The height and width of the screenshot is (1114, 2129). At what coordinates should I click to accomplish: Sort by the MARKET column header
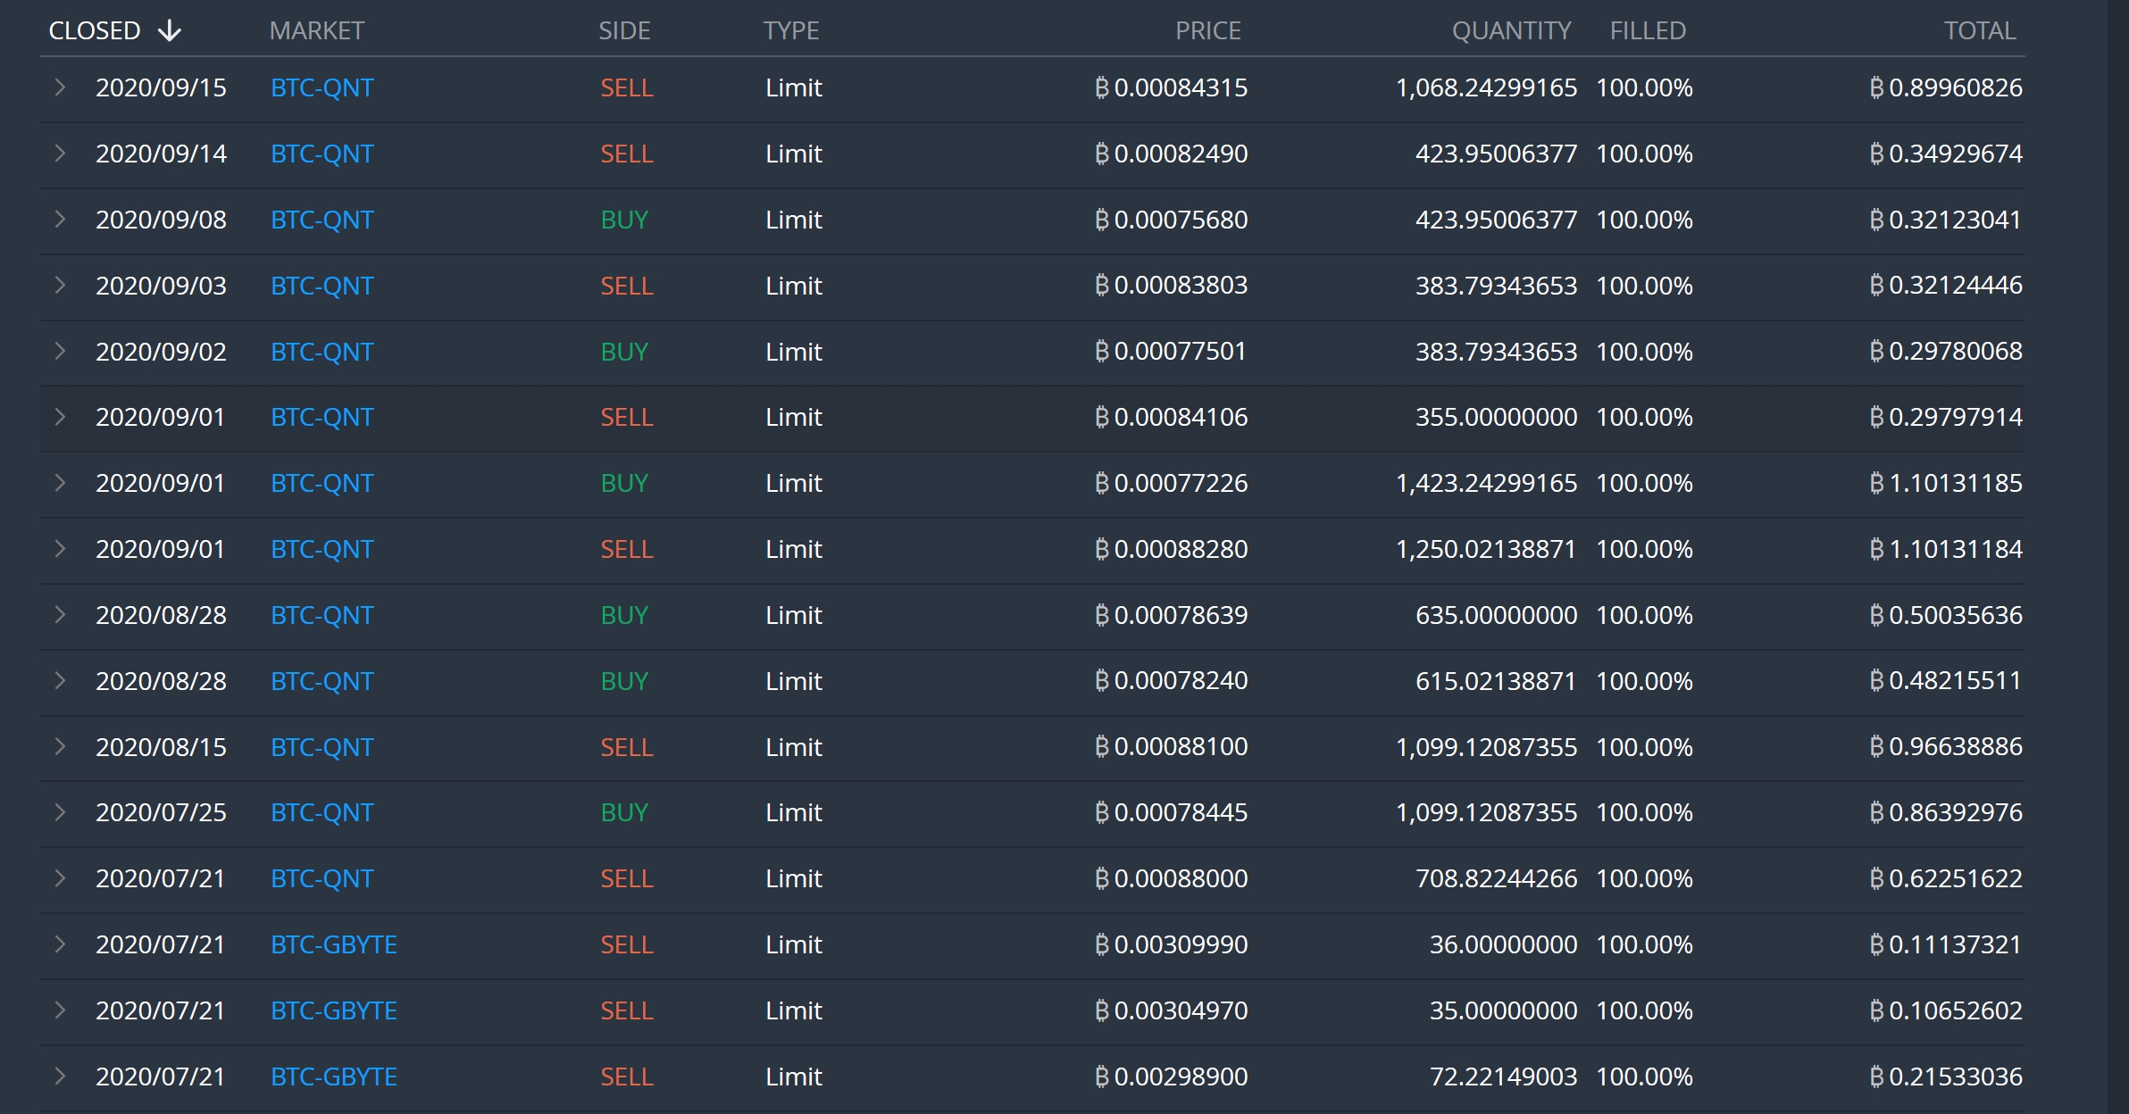(x=316, y=31)
